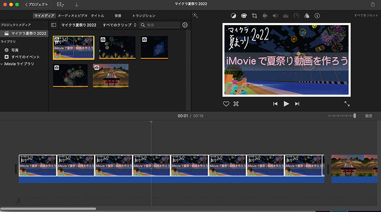Click the background music well note icon

(x=18, y=201)
